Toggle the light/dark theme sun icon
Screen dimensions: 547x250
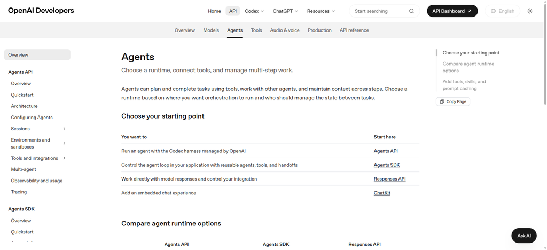coord(530,11)
